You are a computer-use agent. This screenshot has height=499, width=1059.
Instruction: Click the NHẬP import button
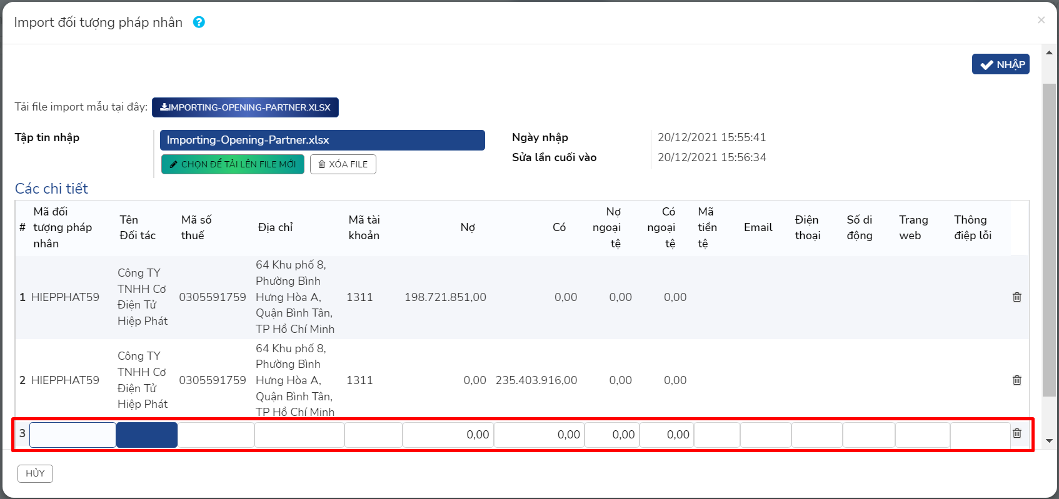[1001, 64]
